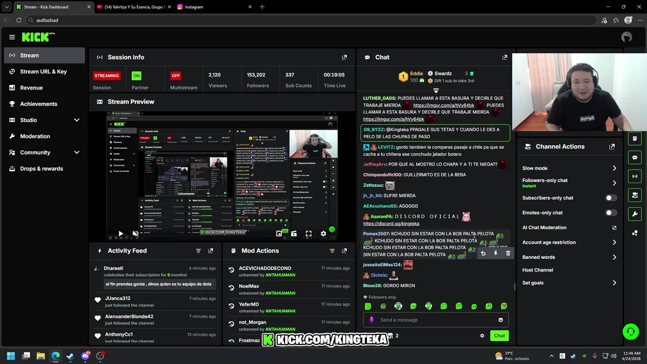Play the stream preview
The width and height of the screenshot is (647, 364).
[x=120, y=234]
